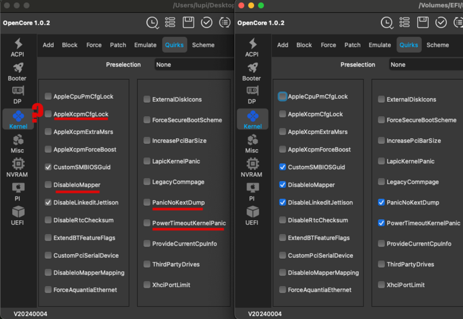Switch to Patch tab in right window
This screenshot has width=463, height=319.
[352, 45]
